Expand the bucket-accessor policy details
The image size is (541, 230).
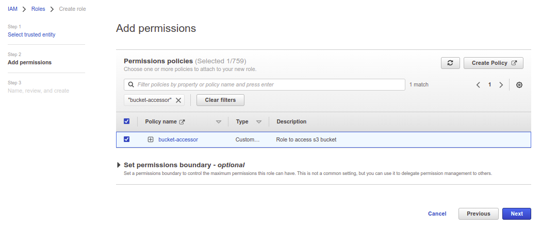[151, 139]
